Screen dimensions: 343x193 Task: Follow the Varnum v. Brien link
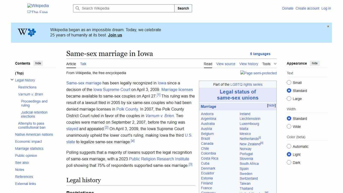[x=160, y=116]
